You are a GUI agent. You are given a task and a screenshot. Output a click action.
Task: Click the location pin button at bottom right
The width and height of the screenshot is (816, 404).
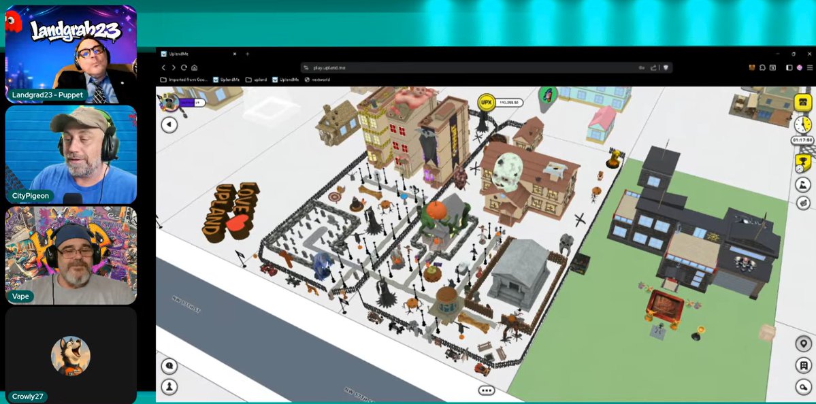[804, 343]
